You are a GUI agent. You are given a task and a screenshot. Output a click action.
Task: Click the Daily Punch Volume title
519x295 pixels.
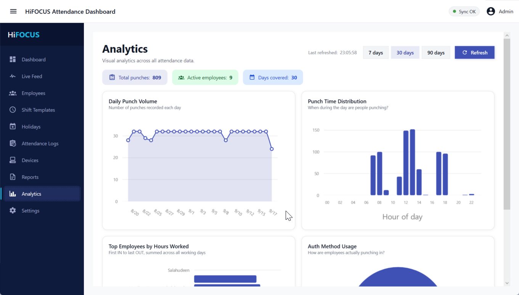tap(133, 101)
